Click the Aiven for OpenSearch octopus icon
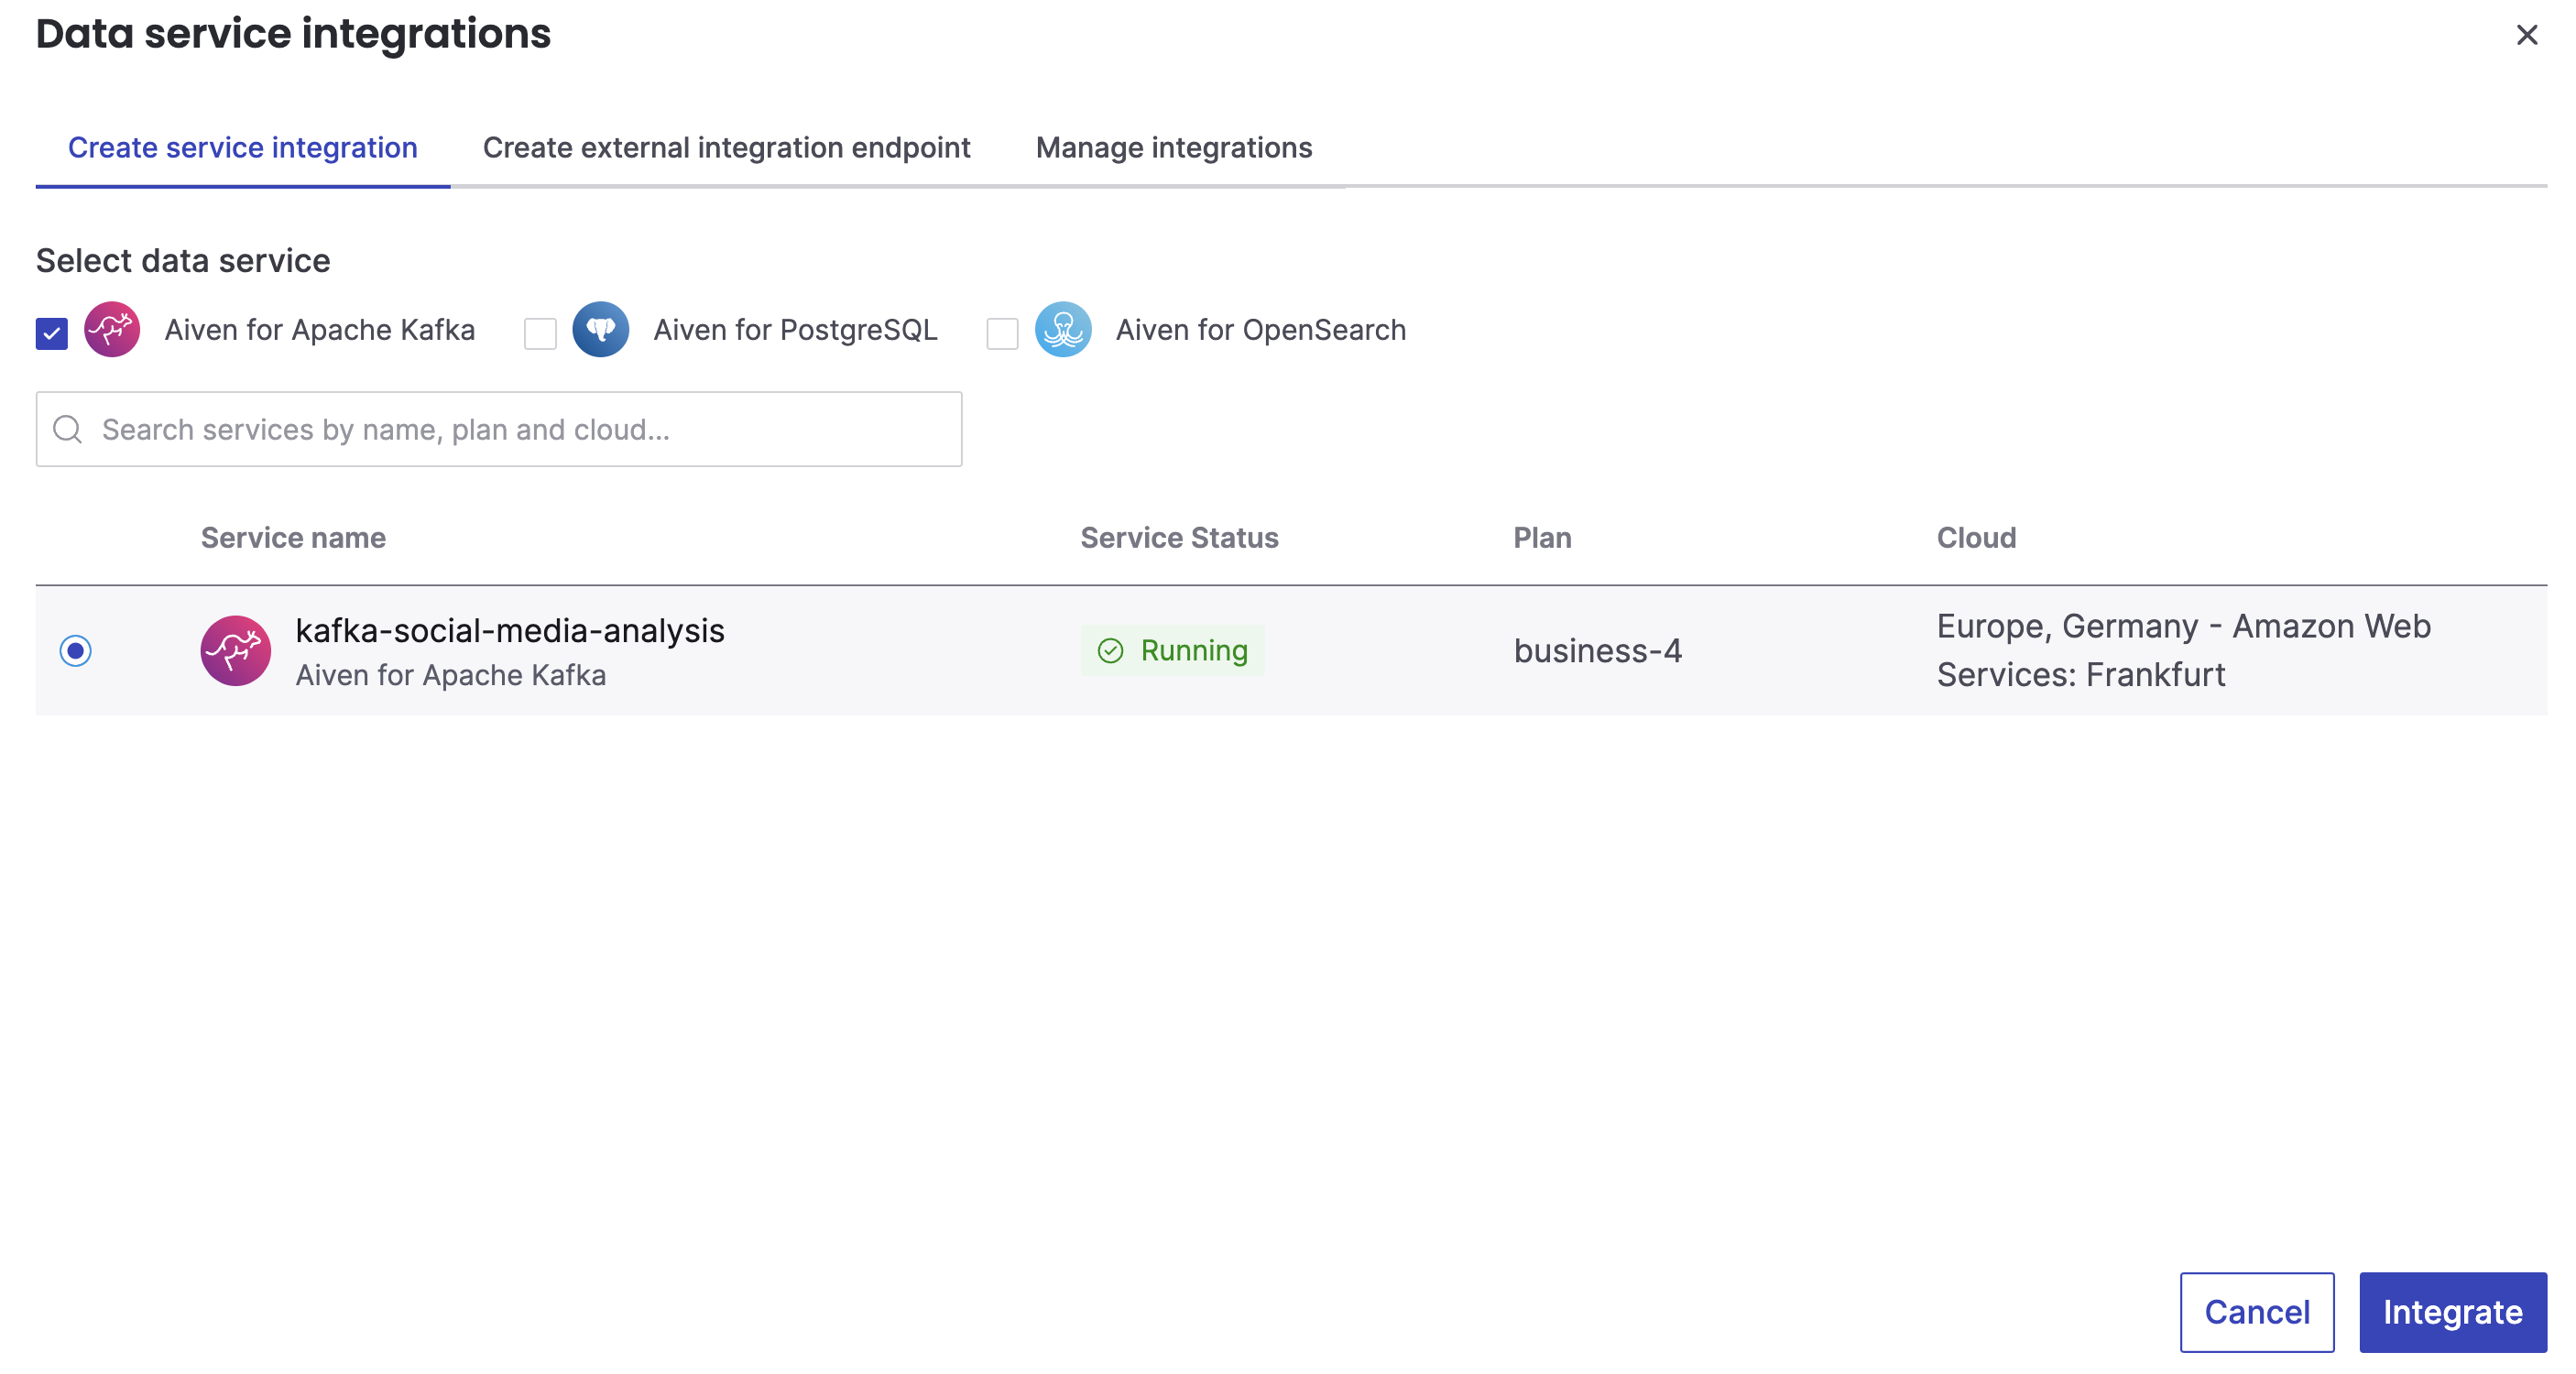The width and height of the screenshot is (2576, 1374). [1063, 329]
